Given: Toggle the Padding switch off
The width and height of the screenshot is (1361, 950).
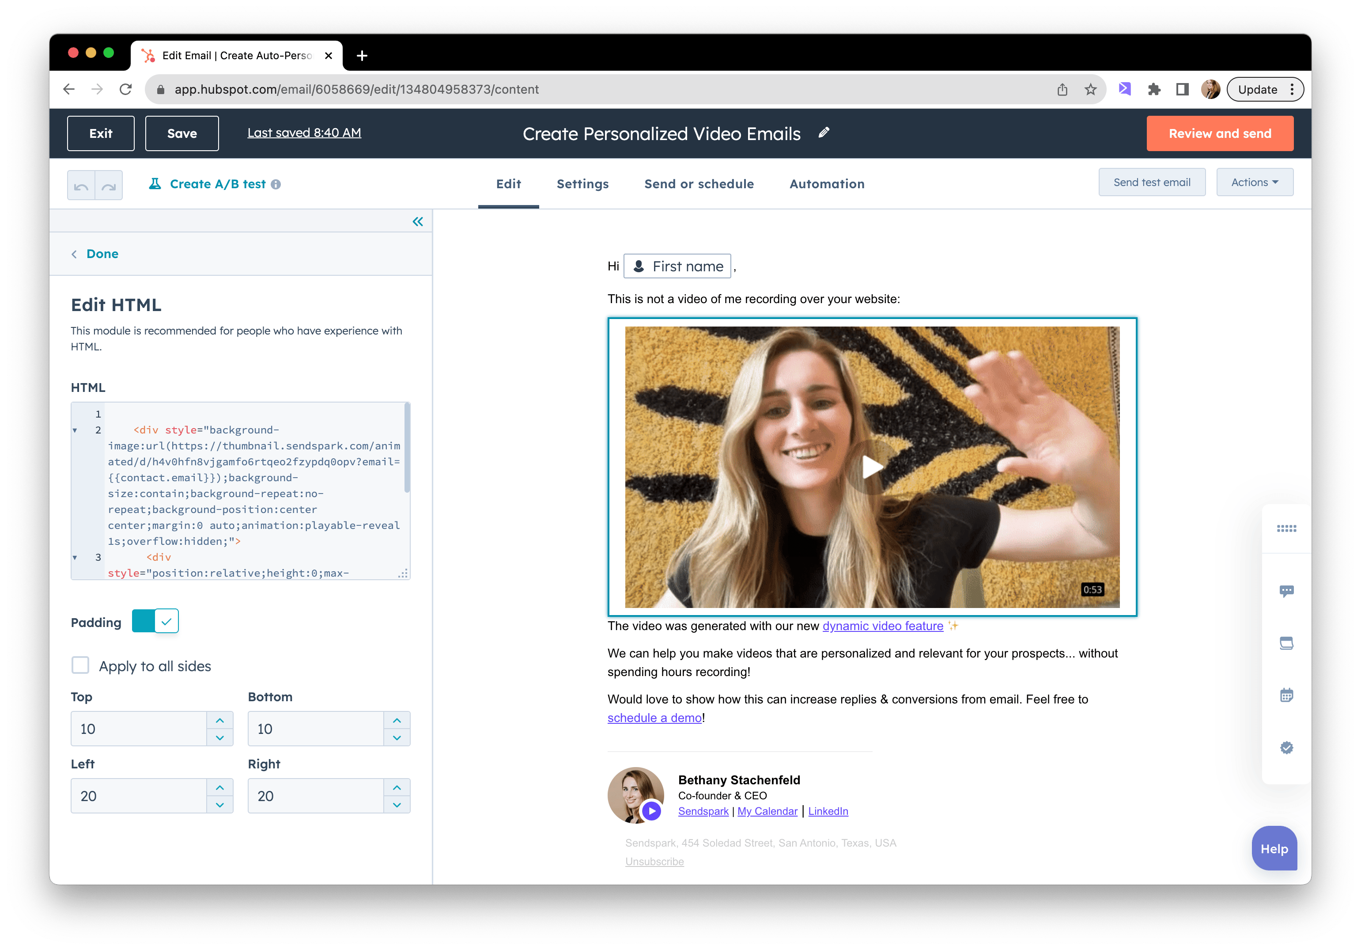Looking at the screenshot, I should (x=155, y=621).
